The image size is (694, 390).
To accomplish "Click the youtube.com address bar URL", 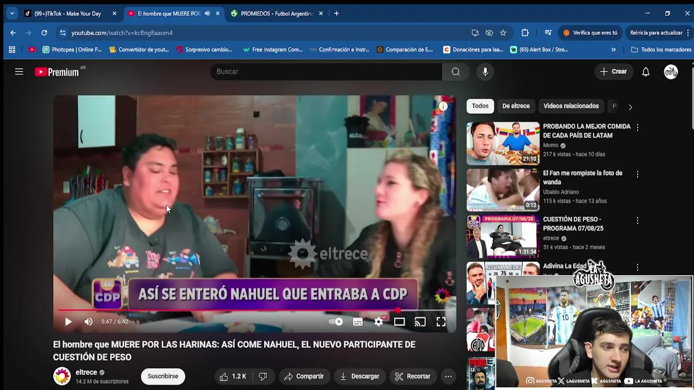I will point(122,33).
